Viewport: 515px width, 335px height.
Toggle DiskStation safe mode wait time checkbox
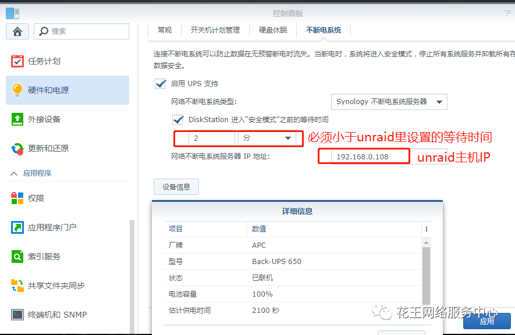177,120
